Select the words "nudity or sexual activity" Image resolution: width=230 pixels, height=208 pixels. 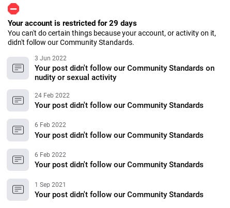point(75,77)
